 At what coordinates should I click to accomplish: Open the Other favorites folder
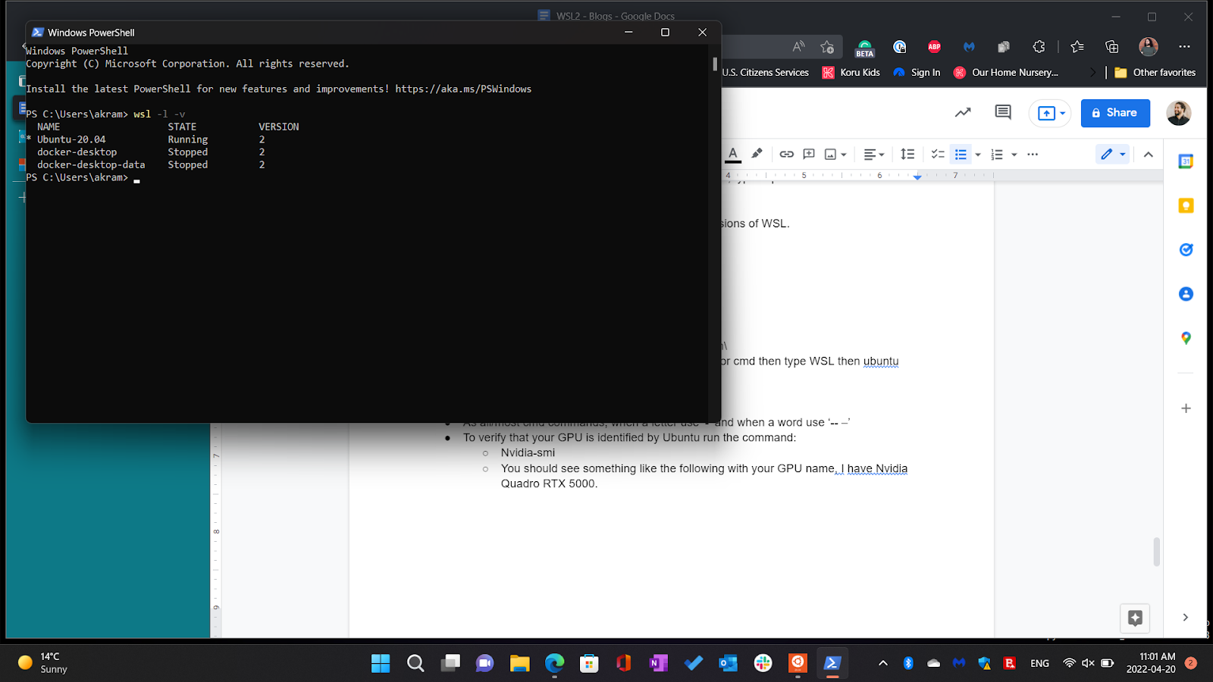[1155, 73]
